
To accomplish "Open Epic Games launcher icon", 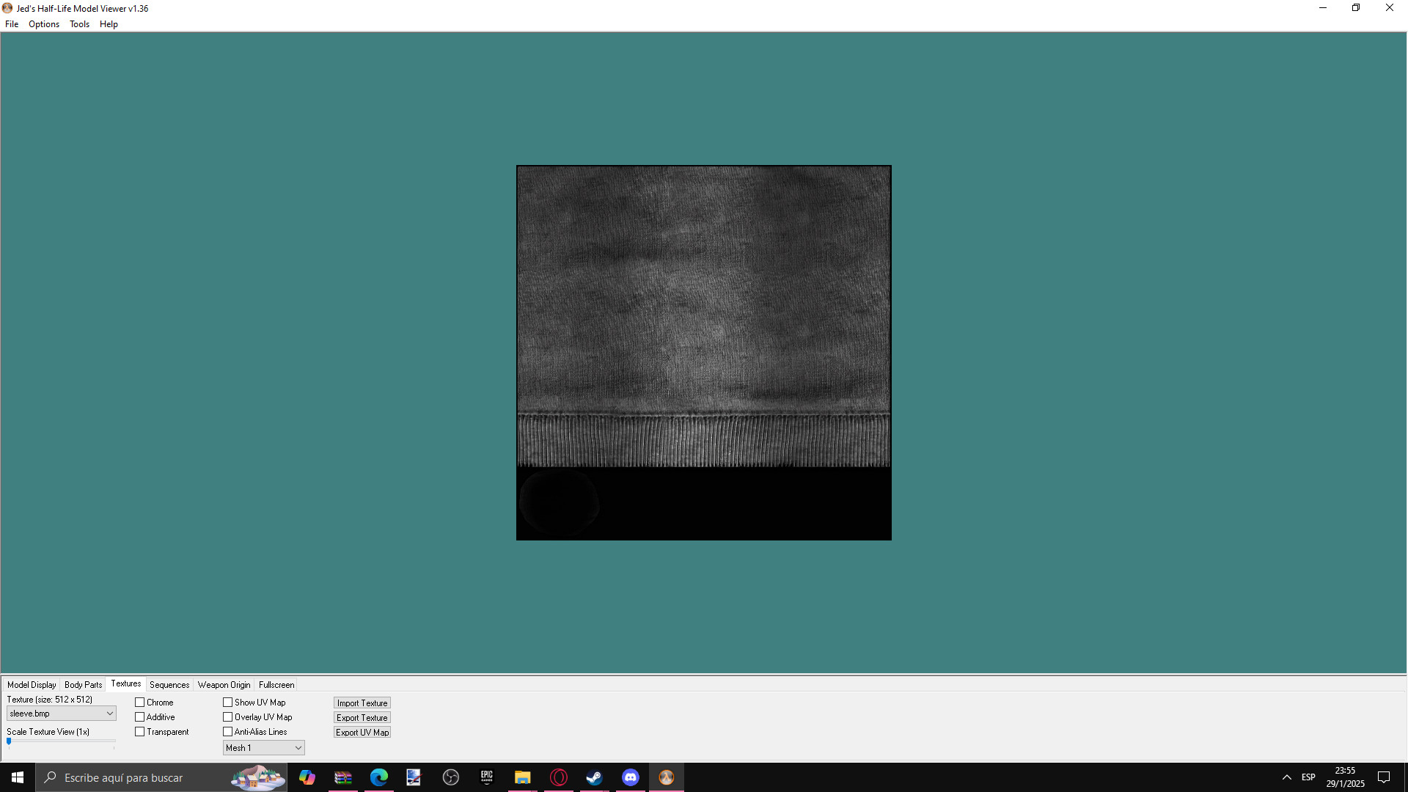I will point(486,777).
